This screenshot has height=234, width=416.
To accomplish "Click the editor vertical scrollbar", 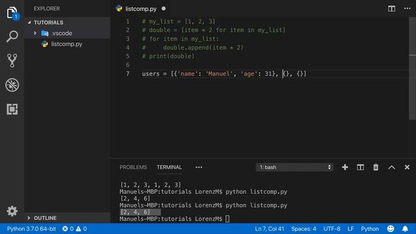I will pos(412,68).
